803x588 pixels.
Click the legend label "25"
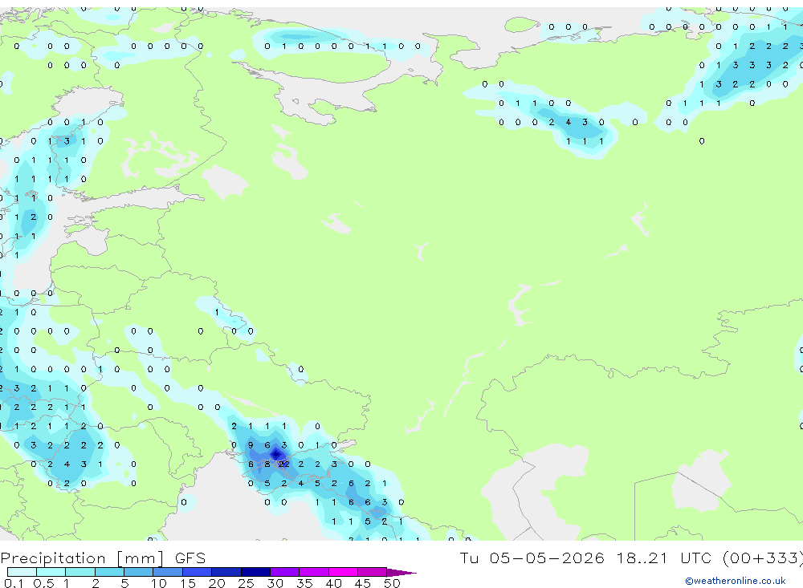pos(246,583)
